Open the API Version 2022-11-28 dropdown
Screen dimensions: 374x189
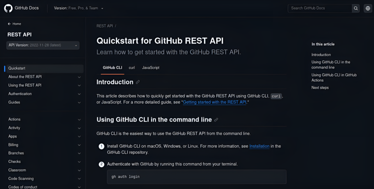43,45
